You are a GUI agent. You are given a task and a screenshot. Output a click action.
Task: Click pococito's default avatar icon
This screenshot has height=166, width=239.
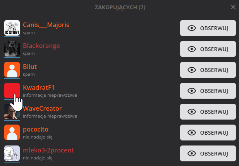coord(12,132)
